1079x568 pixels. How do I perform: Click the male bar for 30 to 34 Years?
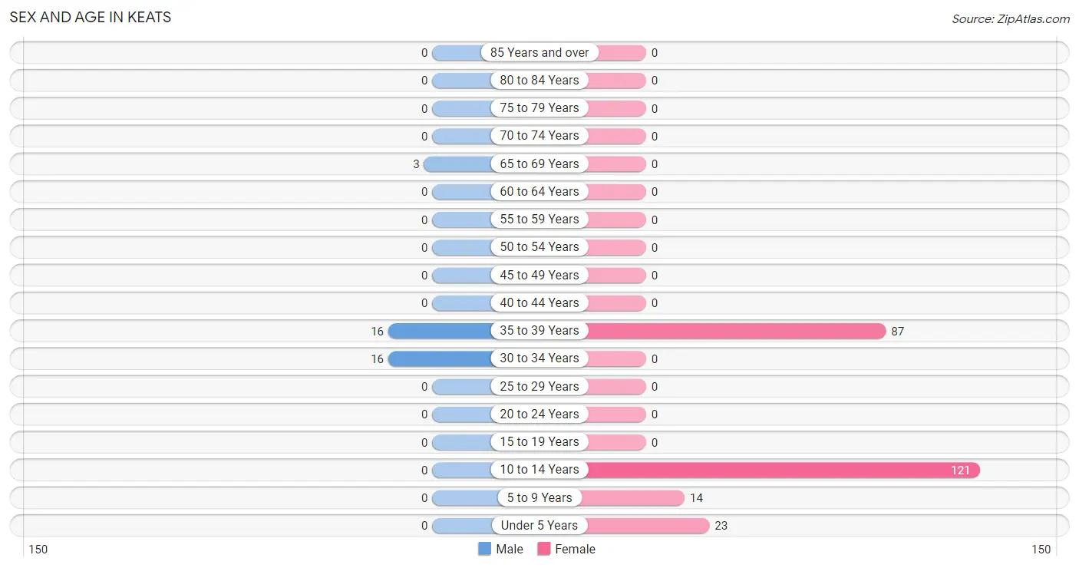coord(440,358)
